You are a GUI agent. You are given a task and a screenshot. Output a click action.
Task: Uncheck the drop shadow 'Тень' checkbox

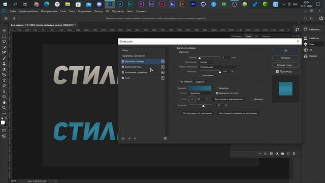[x=123, y=78]
